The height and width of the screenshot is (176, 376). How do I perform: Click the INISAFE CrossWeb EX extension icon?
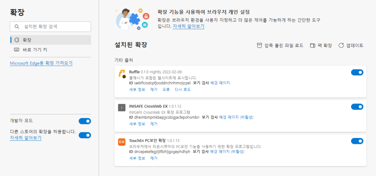click(122, 108)
